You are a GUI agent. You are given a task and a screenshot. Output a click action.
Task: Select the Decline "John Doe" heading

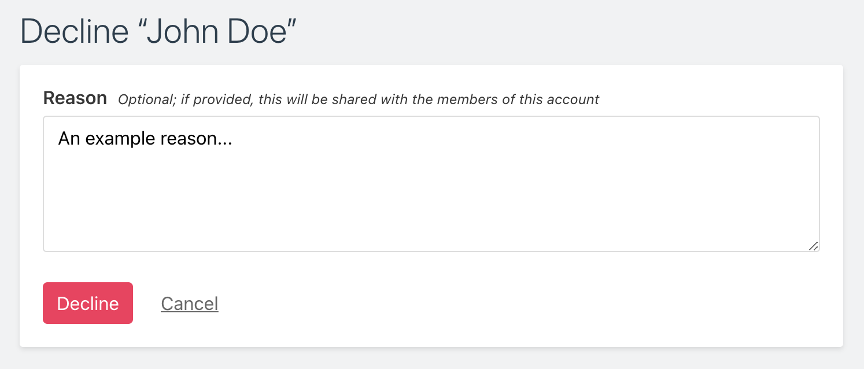tap(157, 30)
